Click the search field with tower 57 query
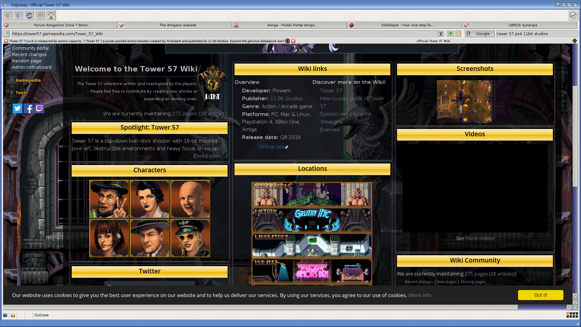The height and width of the screenshot is (327, 581). coord(537,34)
